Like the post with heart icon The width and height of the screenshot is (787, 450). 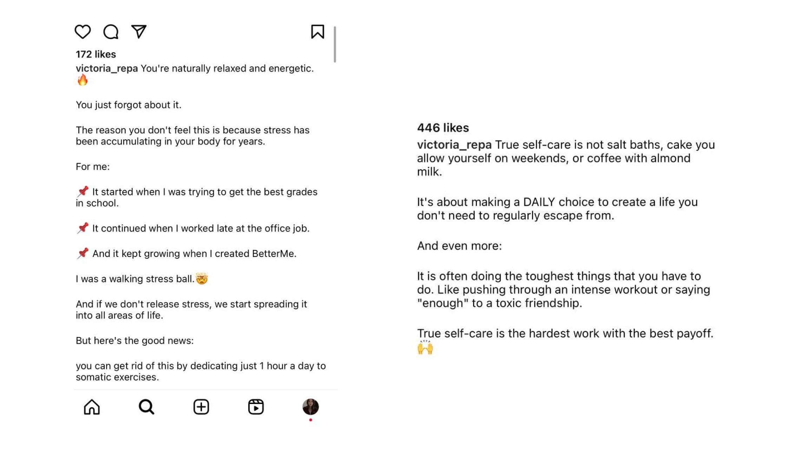click(x=83, y=32)
